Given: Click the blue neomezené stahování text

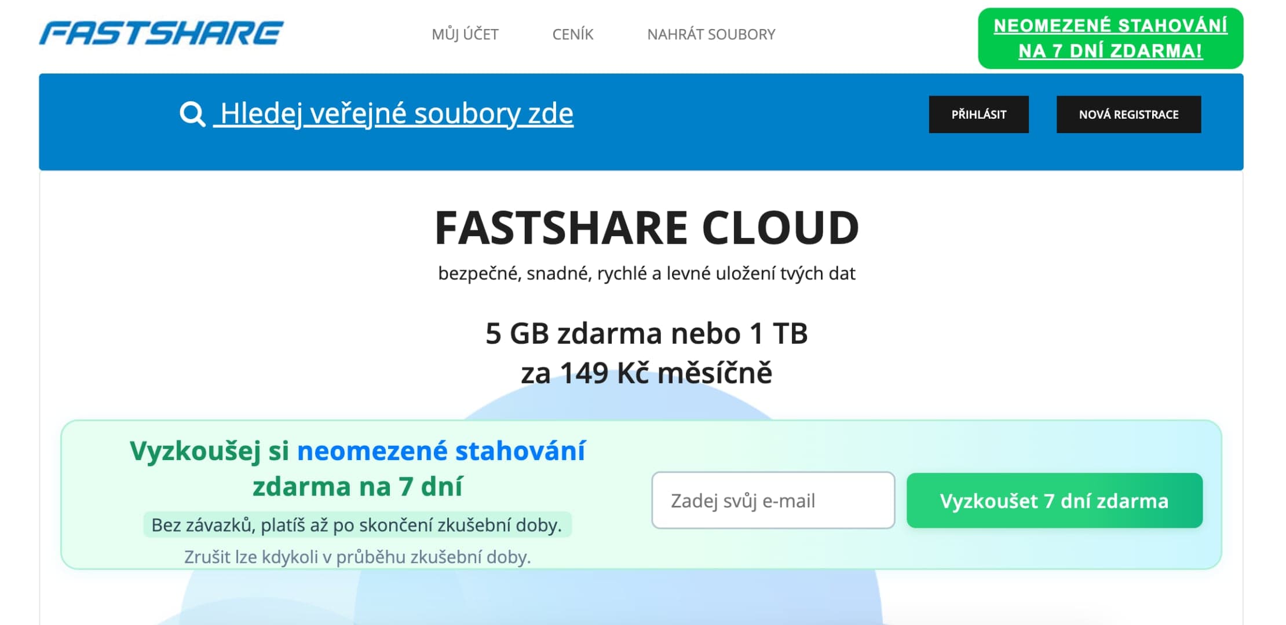Looking at the screenshot, I should (x=441, y=451).
